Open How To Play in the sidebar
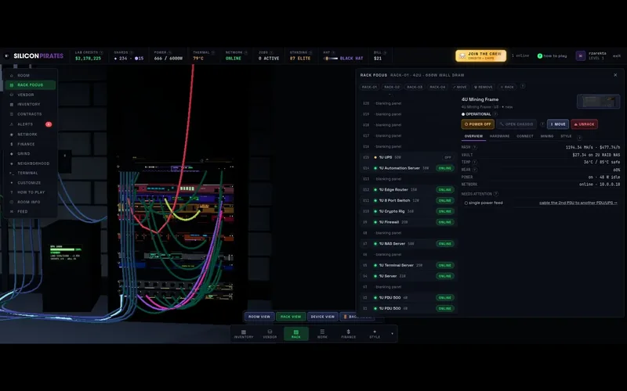 tap(31, 192)
